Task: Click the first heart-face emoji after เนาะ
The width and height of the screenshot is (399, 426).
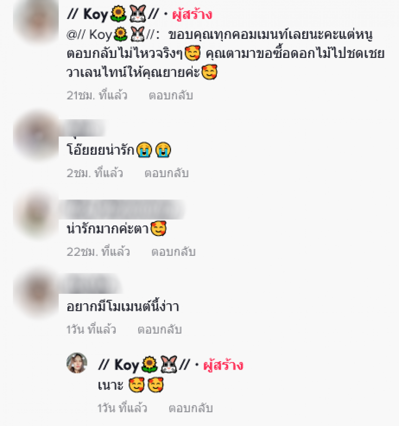Action: click(136, 385)
